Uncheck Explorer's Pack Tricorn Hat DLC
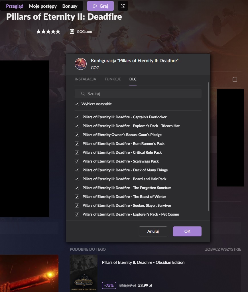Viewport: 248px width, 292px height. pyautogui.click(x=77, y=126)
